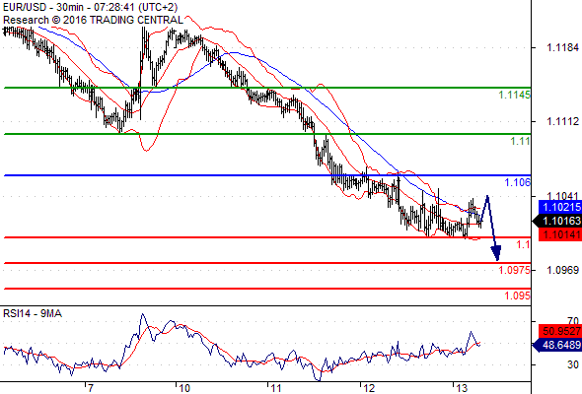Select the red 1.10141 price tag

coord(560,234)
